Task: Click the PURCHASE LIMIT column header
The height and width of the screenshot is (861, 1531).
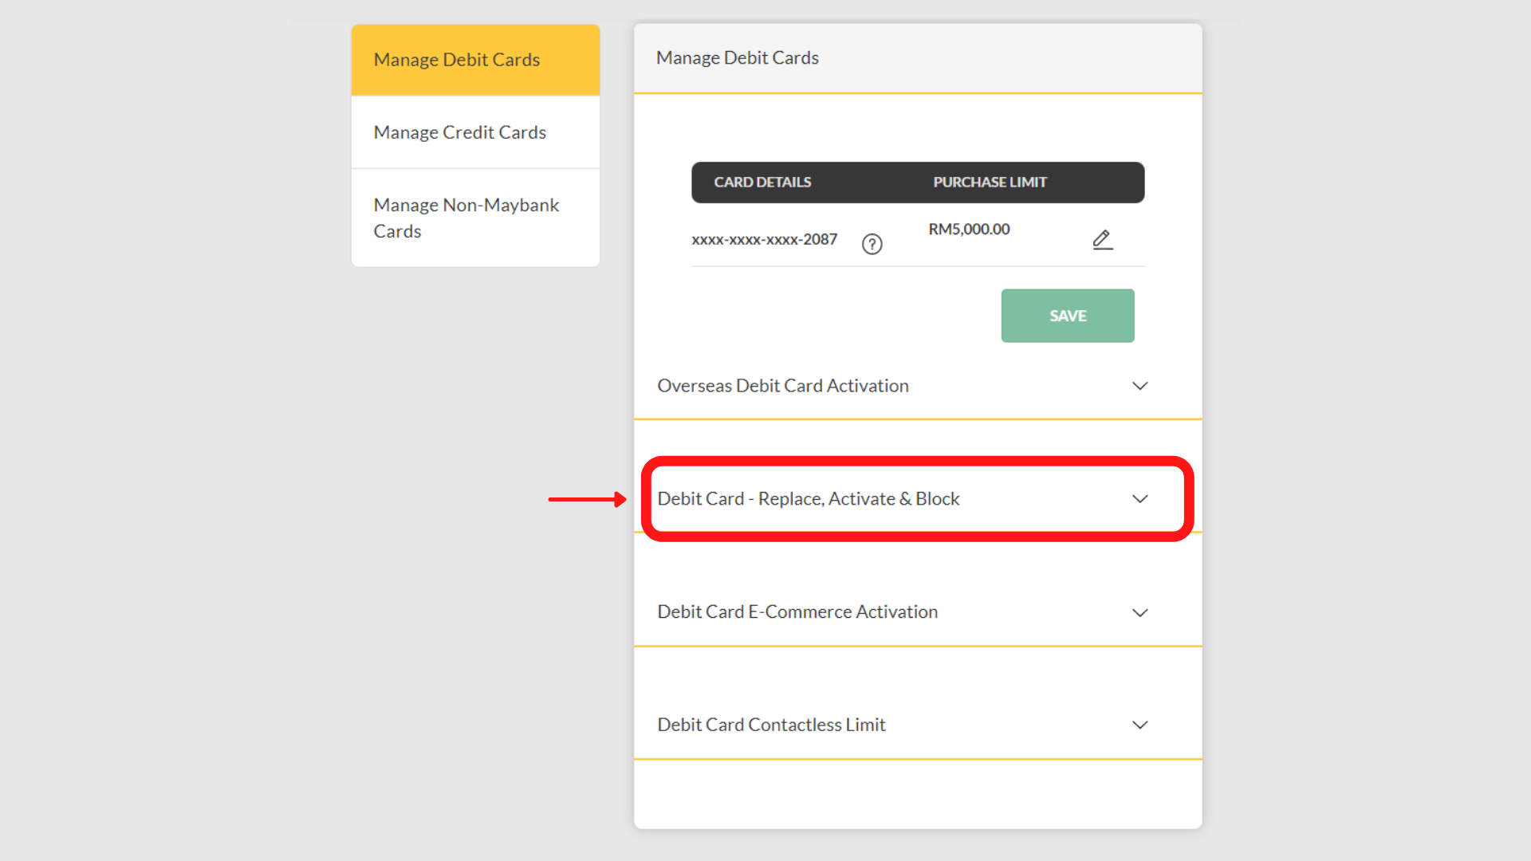Action: pos(990,183)
